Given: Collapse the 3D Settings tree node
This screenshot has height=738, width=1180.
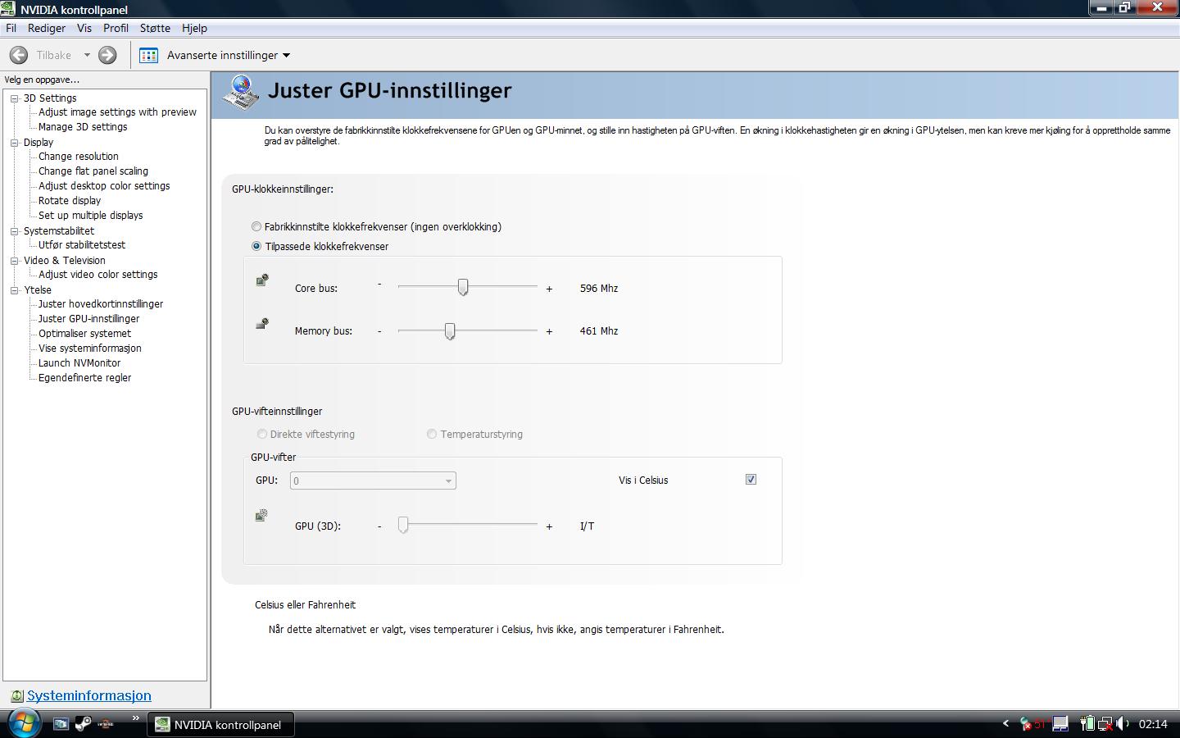Looking at the screenshot, I should coord(14,98).
